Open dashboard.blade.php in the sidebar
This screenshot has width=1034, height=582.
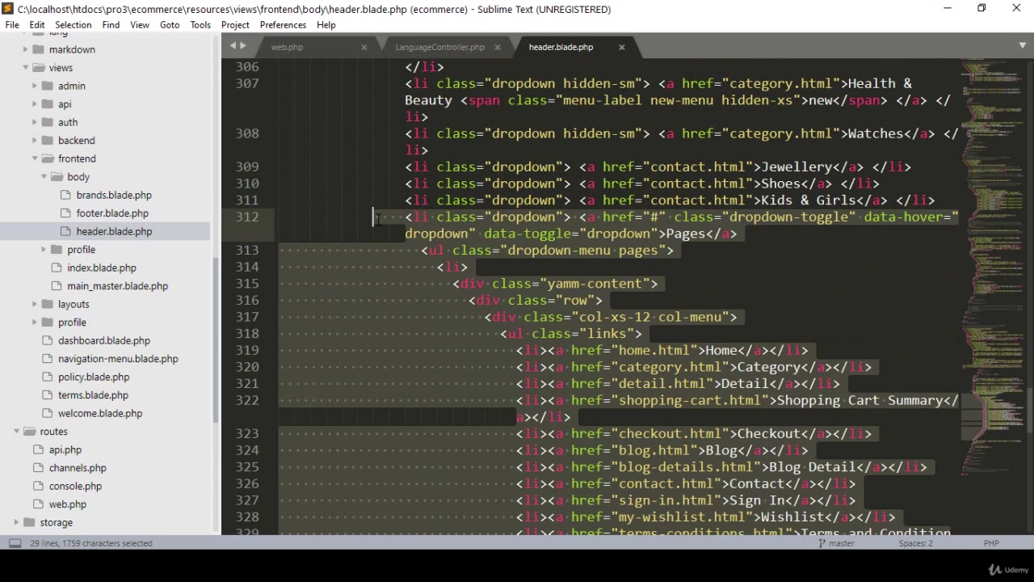[x=104, y=340]
